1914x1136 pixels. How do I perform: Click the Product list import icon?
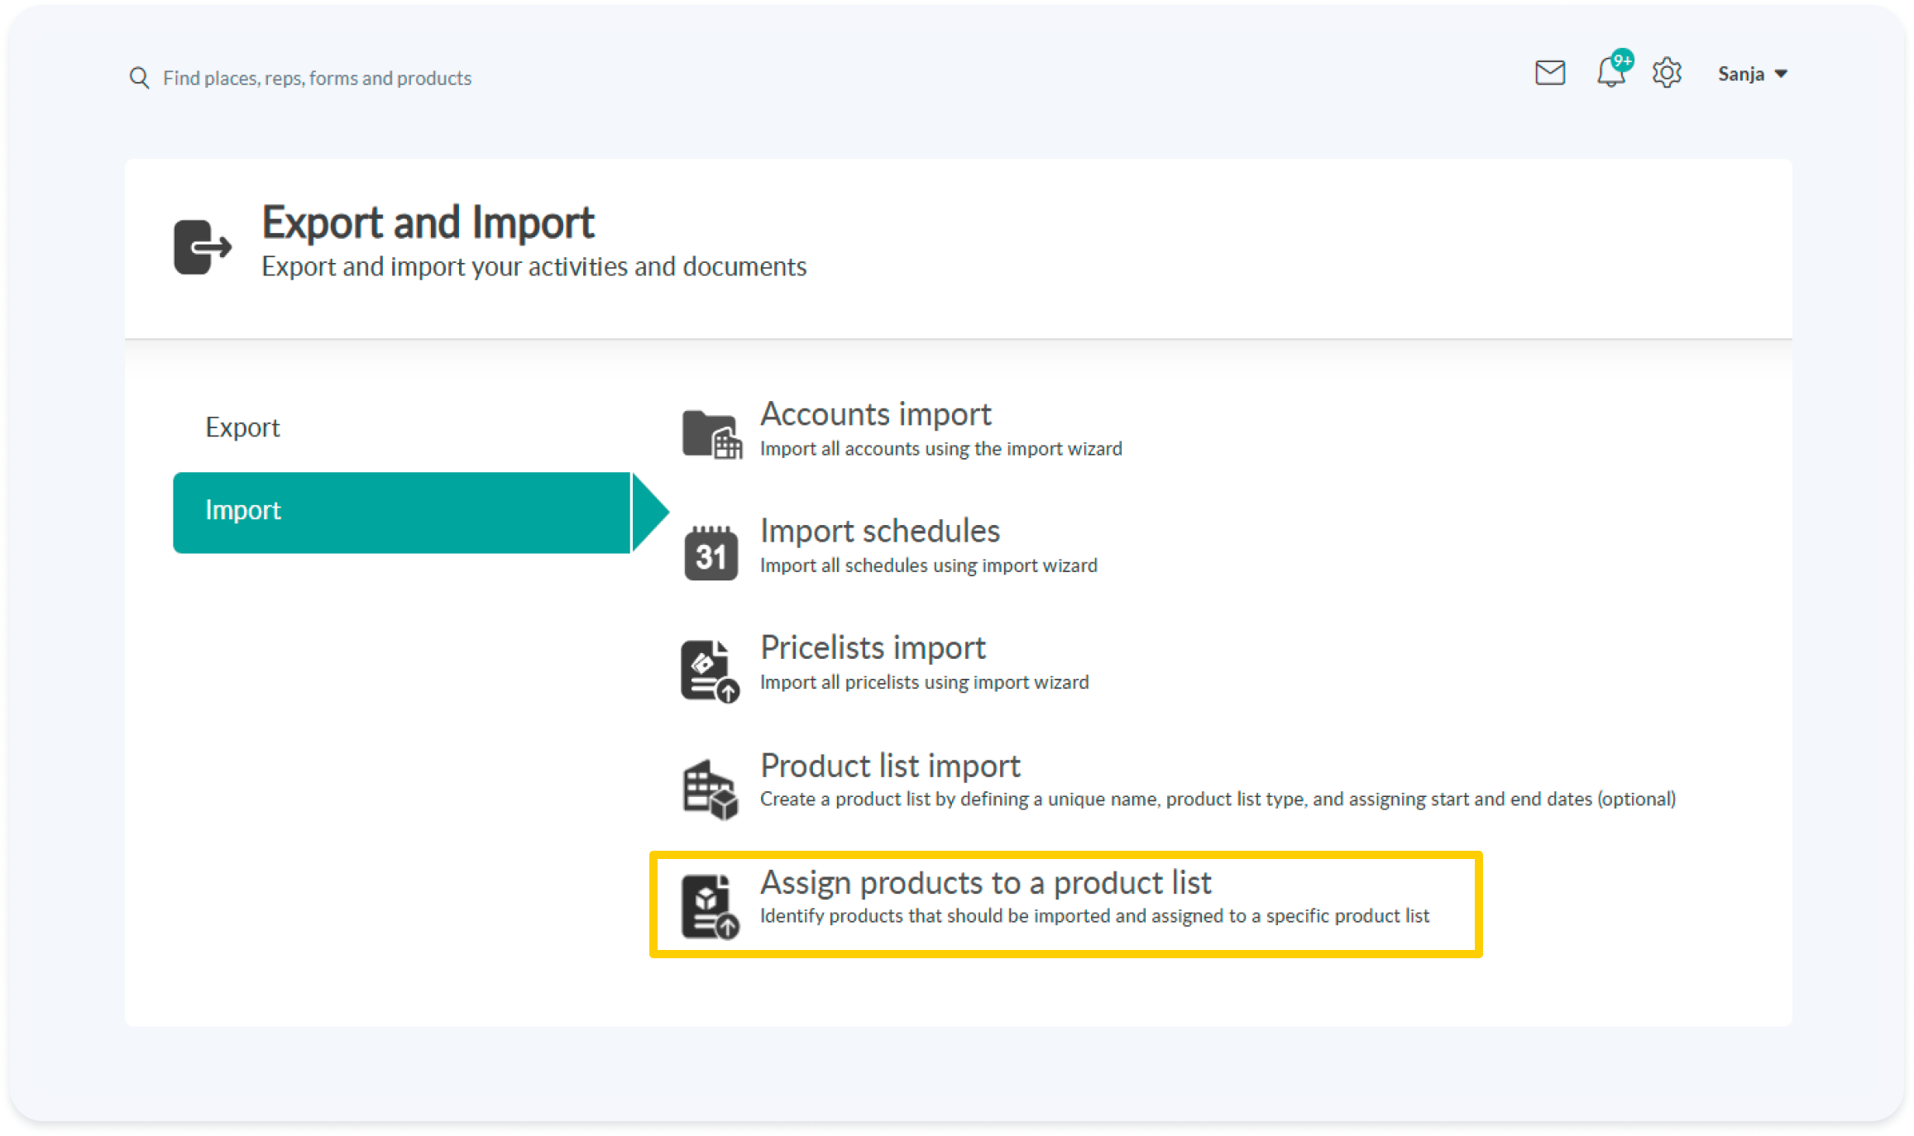point(710,789)
